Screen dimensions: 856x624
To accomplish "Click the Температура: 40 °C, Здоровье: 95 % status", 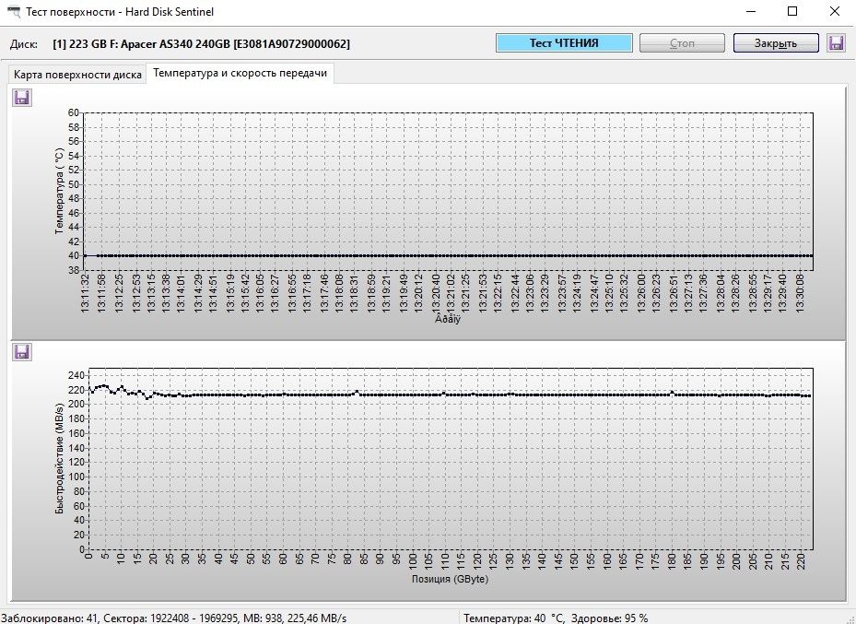I will coord(556,618).
